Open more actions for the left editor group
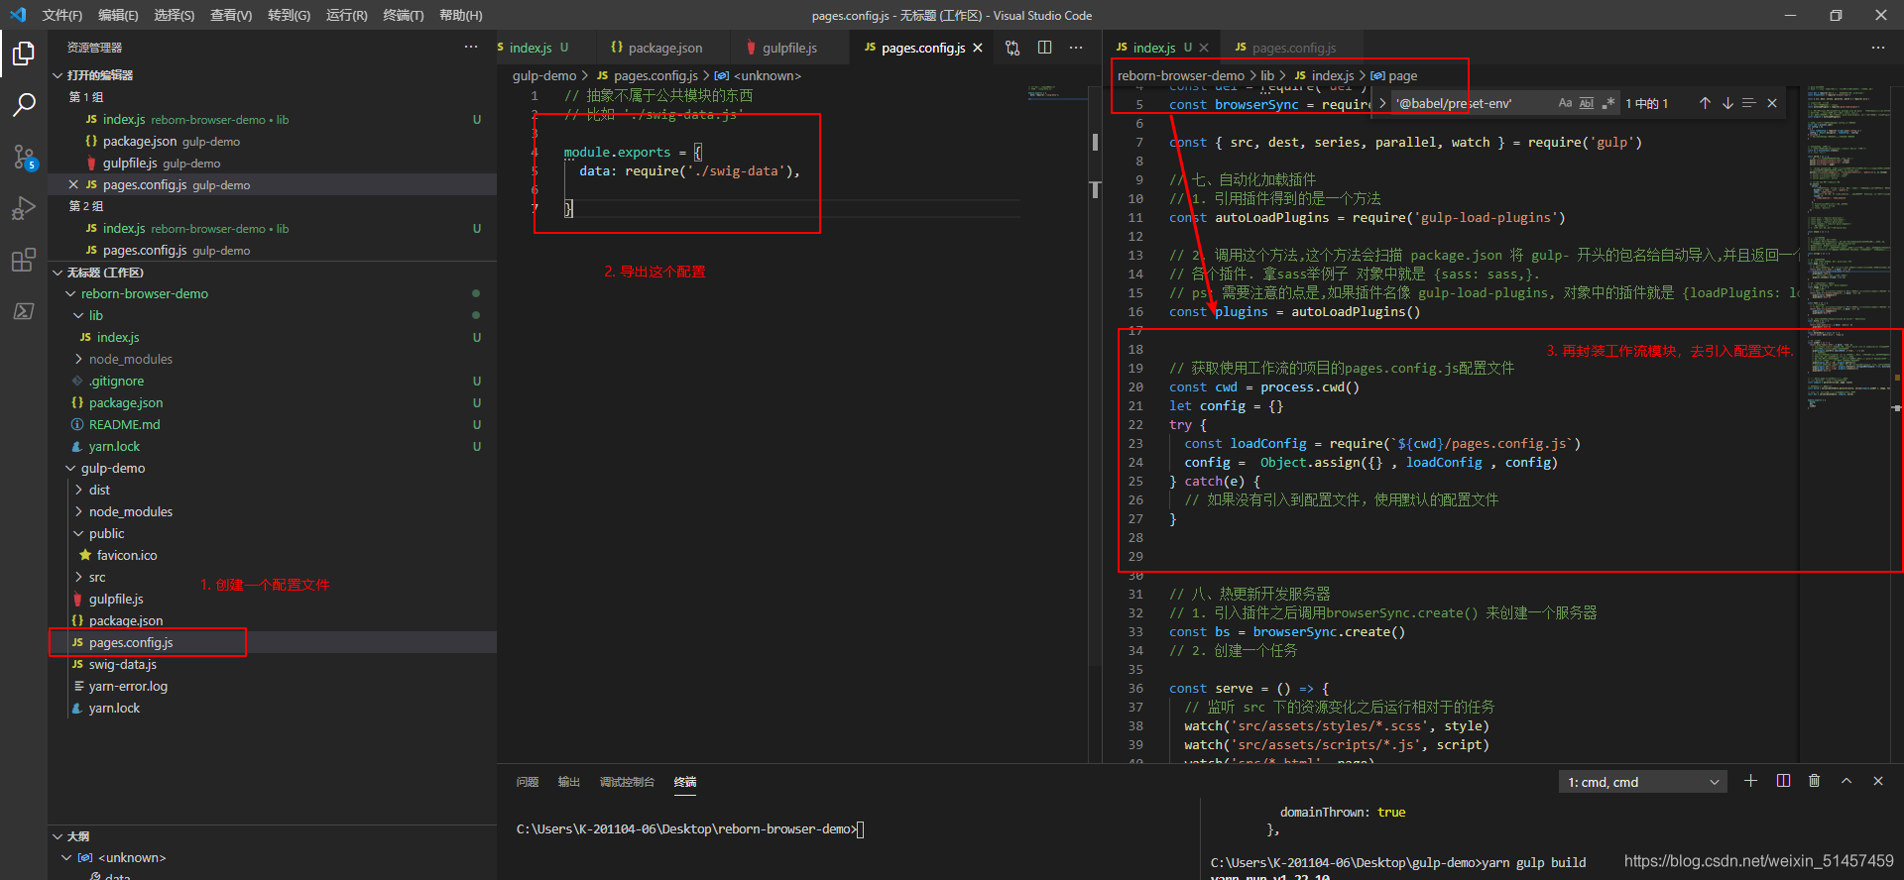Viewport: 1904px width, 880px height. point(1076,48)
